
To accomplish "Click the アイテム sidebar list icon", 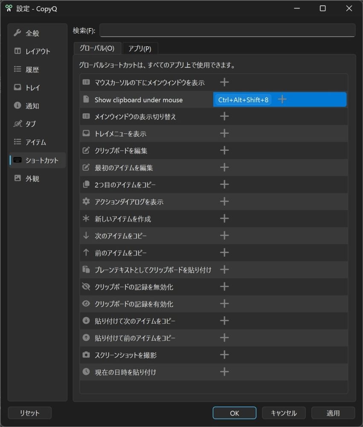I will [x=17, y=142].
